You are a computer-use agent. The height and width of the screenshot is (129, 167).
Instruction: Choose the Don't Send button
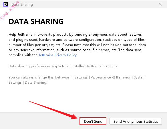93,121
